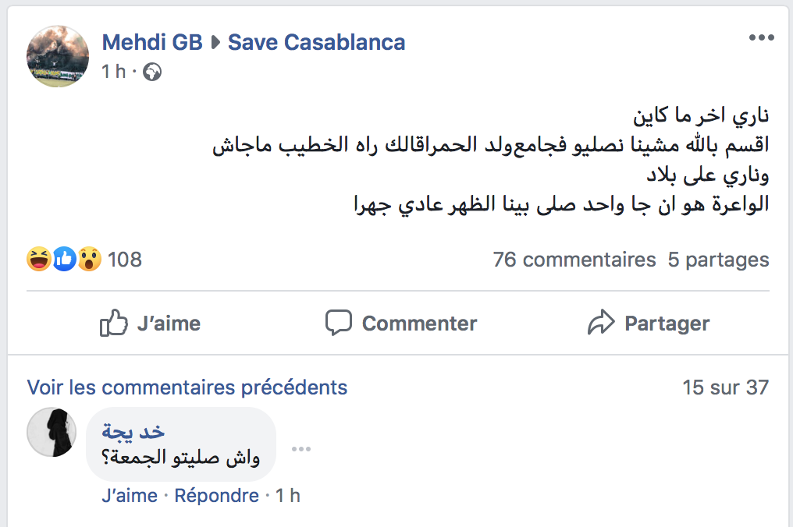Click the Haha laughing reaction emoji
This screenshot has width=793, height=527.
[x=38, y=259]
